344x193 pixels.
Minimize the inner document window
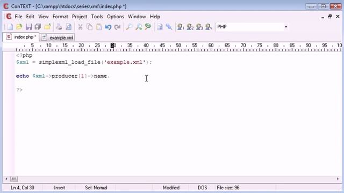(x=322, y=17)
